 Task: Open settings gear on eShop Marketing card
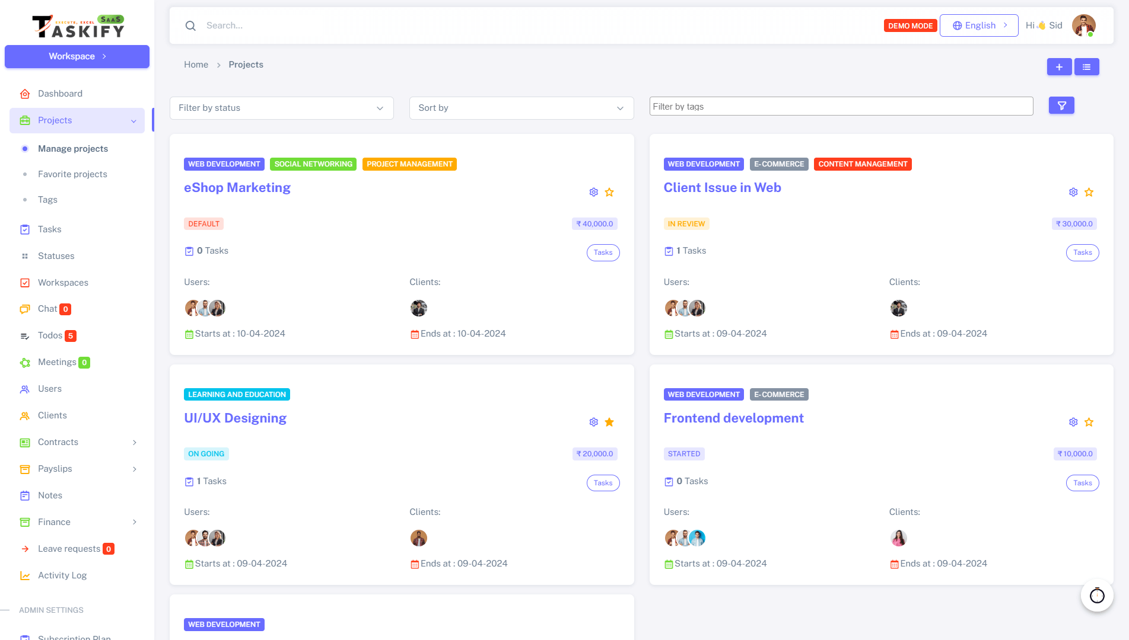tap(593, 192)
